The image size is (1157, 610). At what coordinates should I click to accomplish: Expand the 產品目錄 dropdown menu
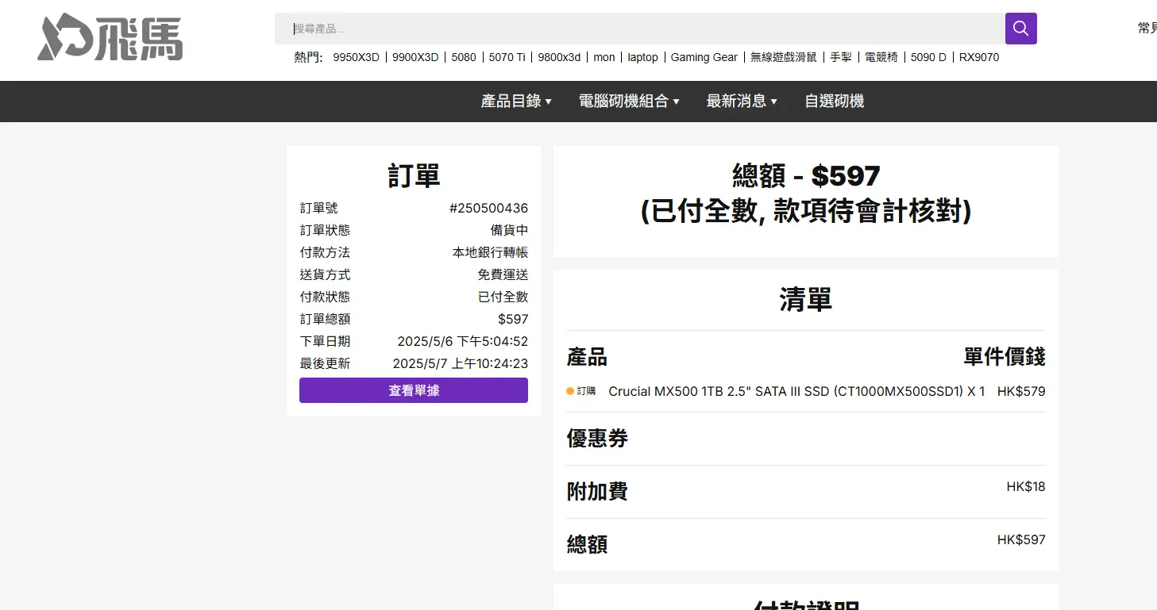(x=516, y=102)
